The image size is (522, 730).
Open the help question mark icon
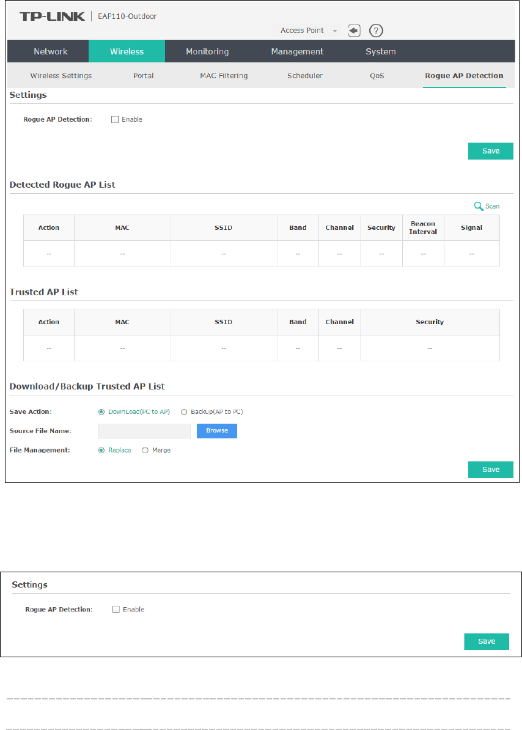coord(377,31)
